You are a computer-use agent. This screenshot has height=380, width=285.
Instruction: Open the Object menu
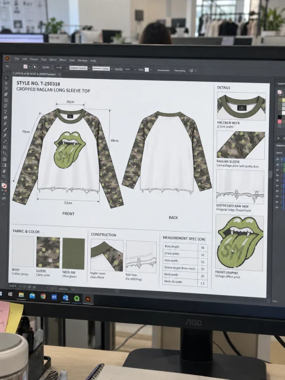pyautogui.click(x=34, y=59)
